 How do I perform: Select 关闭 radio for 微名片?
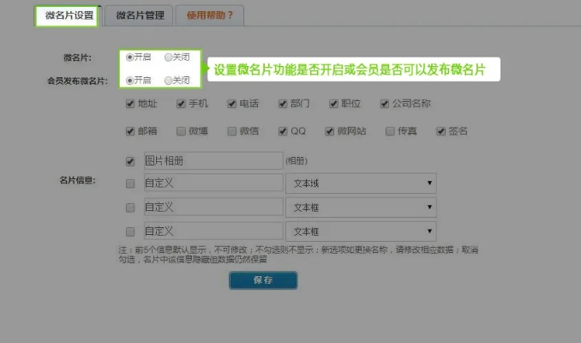click(x=168, y=57)
